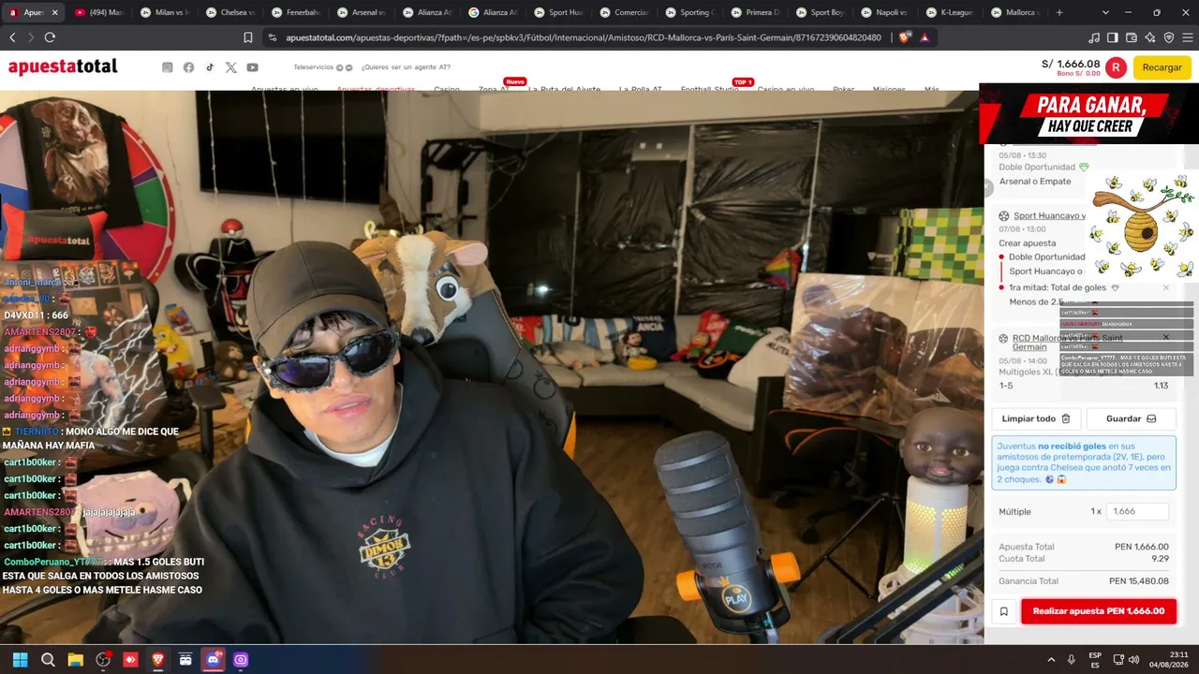Click the browser address bar URL
The width and height of the screenshot is (1199, 674).
583,37
